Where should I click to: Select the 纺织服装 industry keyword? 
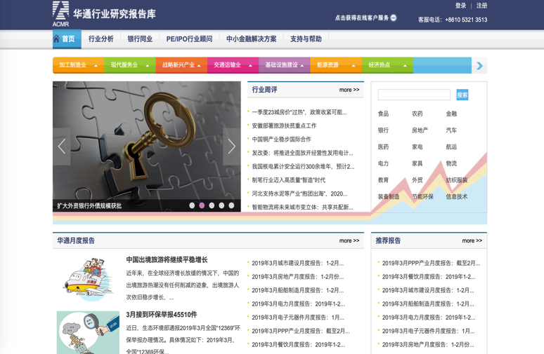click(457, 180)
